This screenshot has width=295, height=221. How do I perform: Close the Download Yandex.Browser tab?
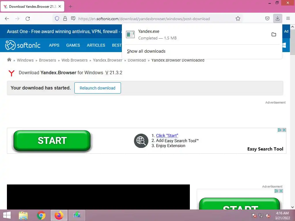[x=60, y=6]
